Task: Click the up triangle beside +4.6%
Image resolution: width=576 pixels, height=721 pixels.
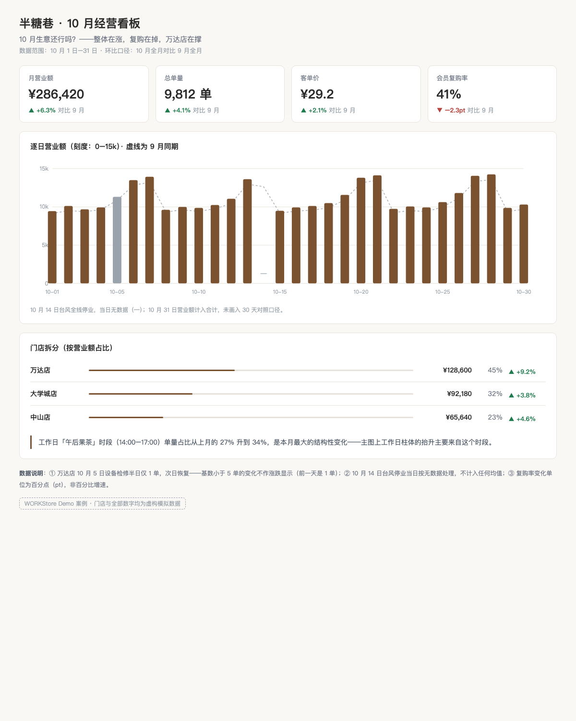Action: (511, 419)
